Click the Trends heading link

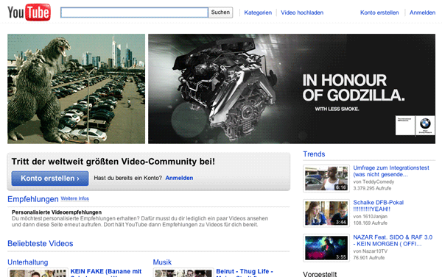[314, 154]
